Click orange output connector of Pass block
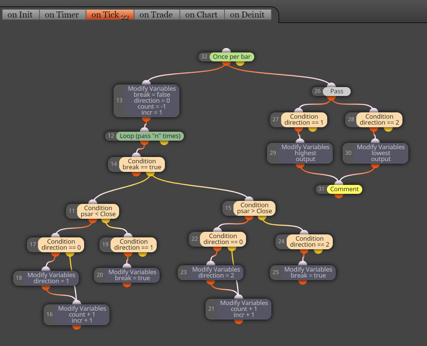The image size is (427, 346). click(x=331, y=97)
